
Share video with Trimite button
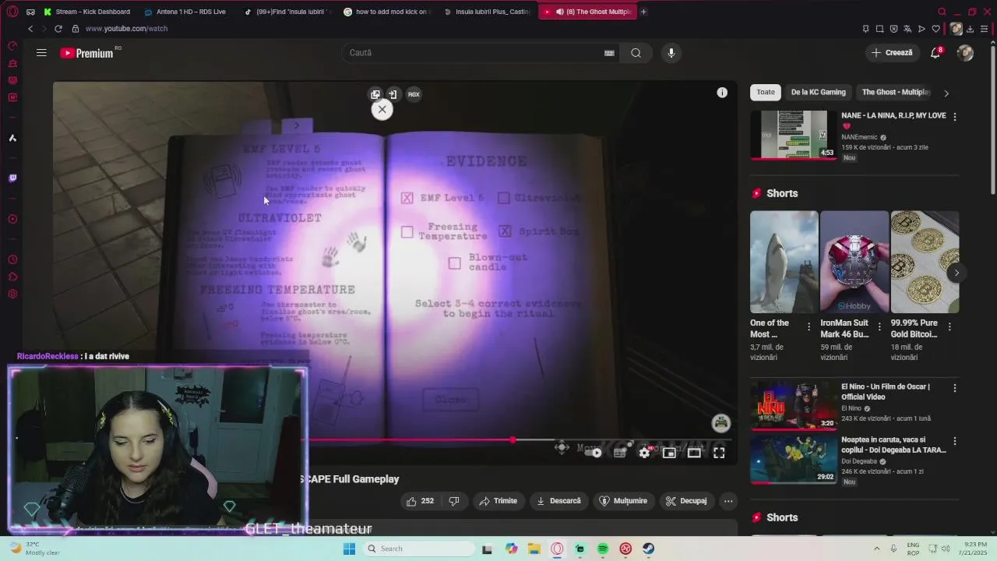click(498, 501)
